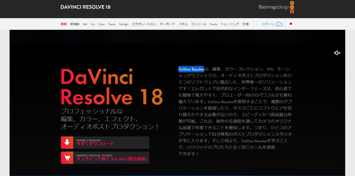Open the 仕様 tab
355x176 pixels.
pos(246,24)
